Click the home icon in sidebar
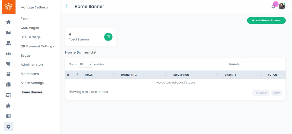 pos(9,22)
